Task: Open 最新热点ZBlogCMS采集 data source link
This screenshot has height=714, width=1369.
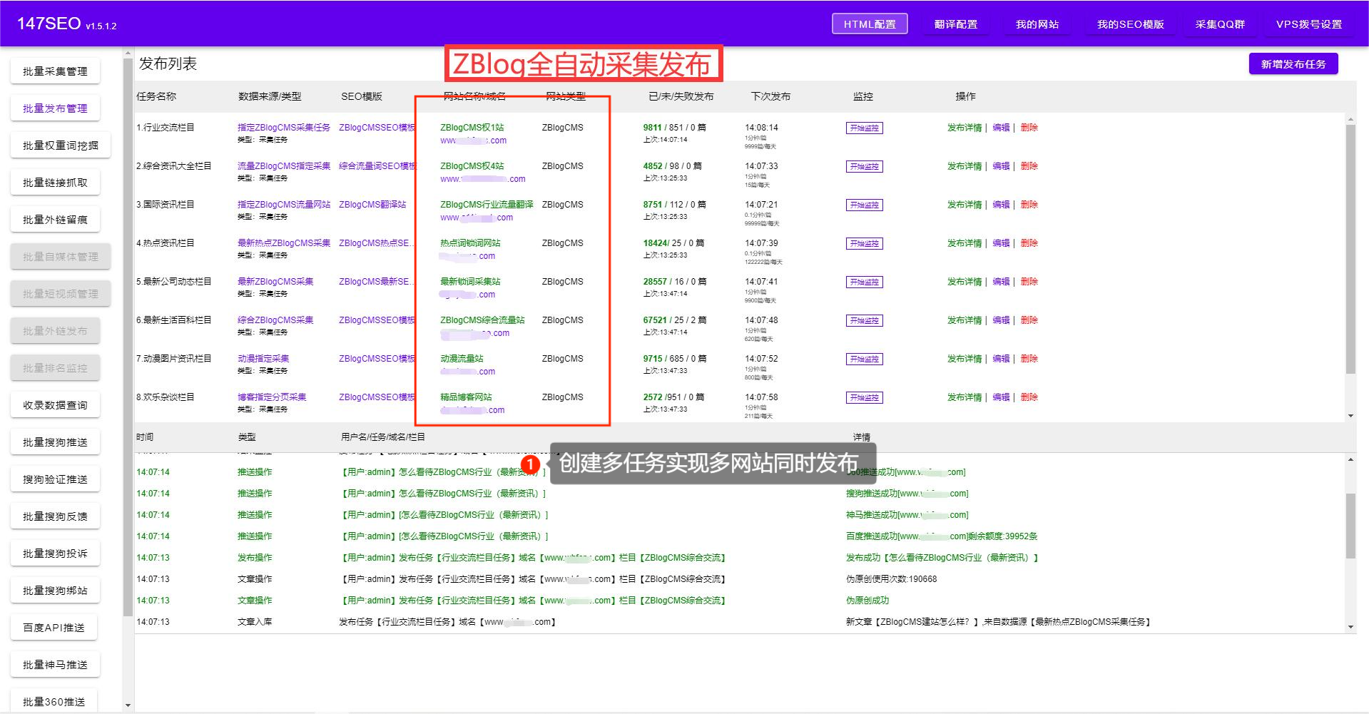Action: [284, 243]
